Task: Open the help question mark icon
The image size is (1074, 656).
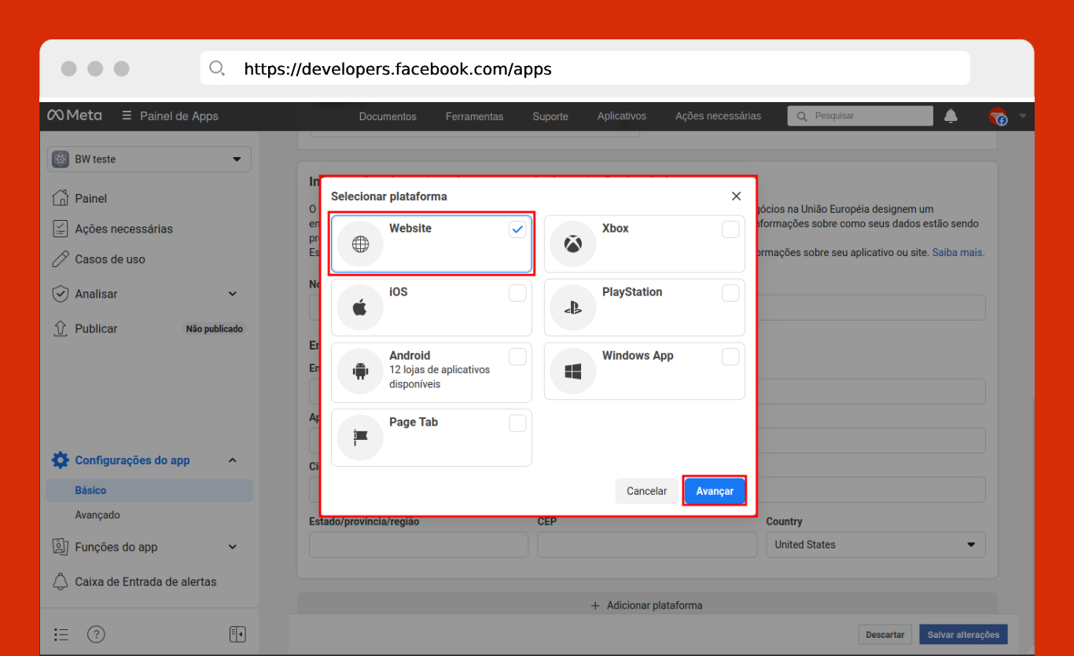Action: click(96, 634)
